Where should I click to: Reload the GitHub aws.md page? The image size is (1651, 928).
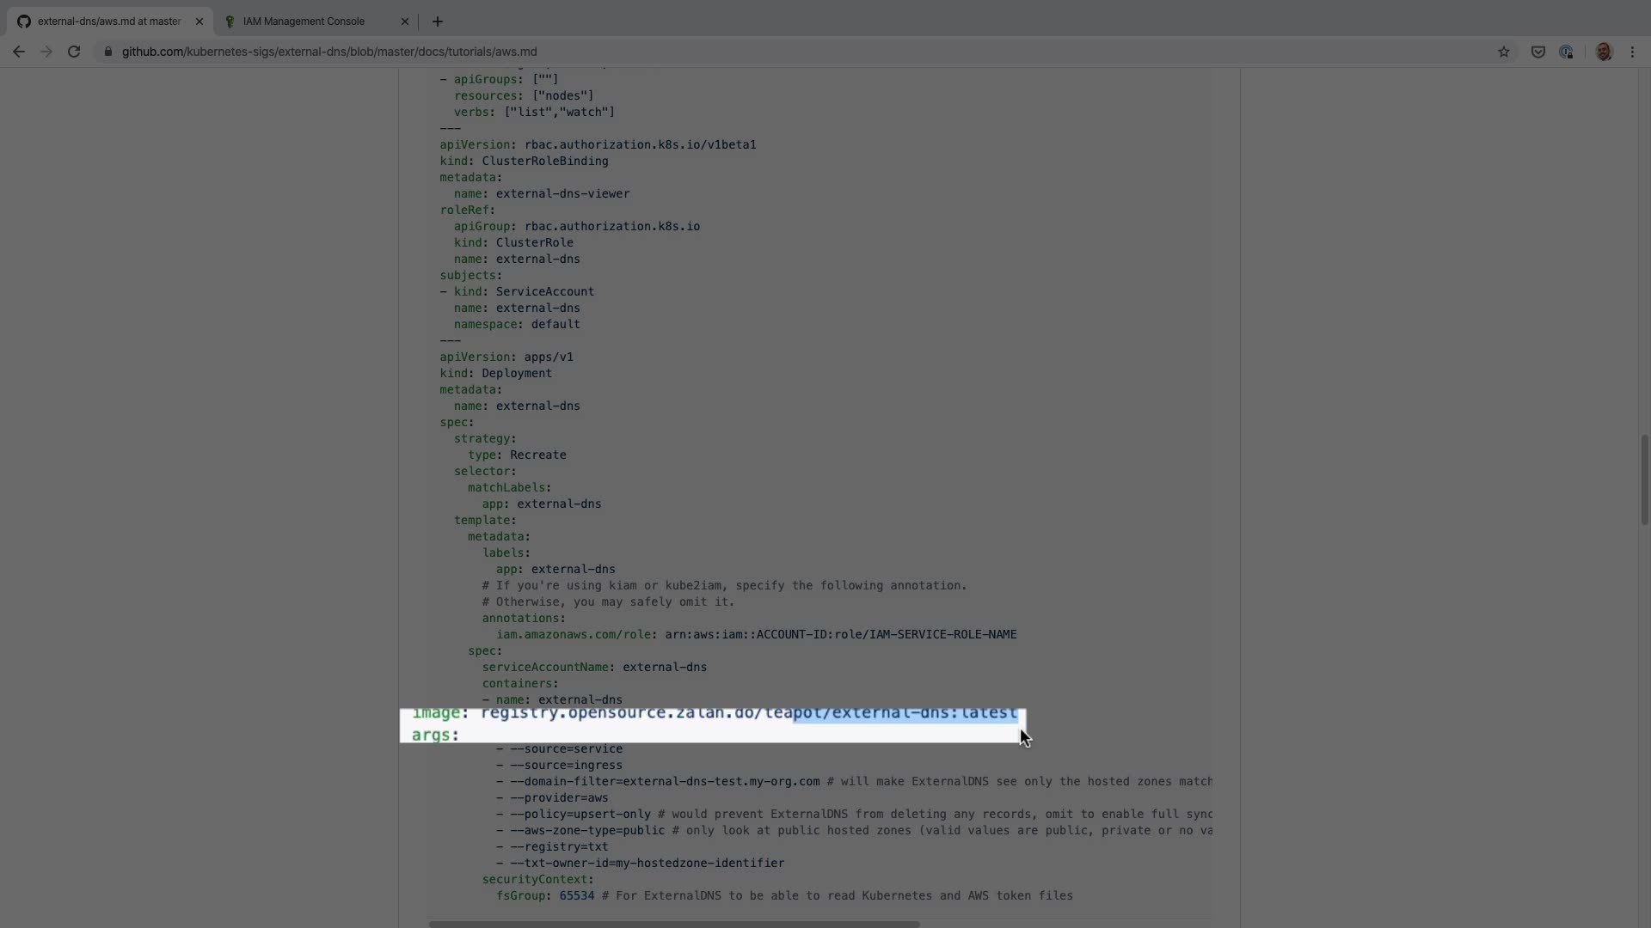[74, 52]
